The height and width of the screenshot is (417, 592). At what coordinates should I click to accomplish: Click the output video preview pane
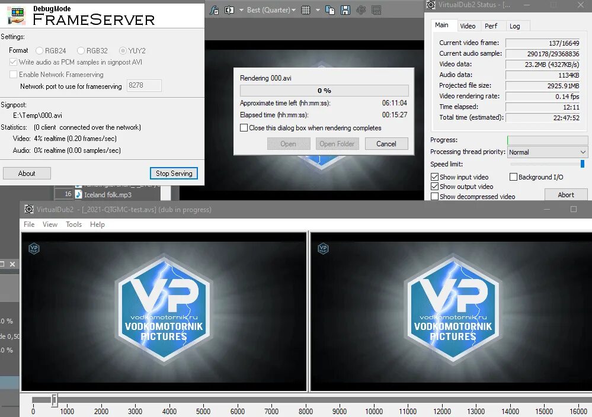pos(451,312)
